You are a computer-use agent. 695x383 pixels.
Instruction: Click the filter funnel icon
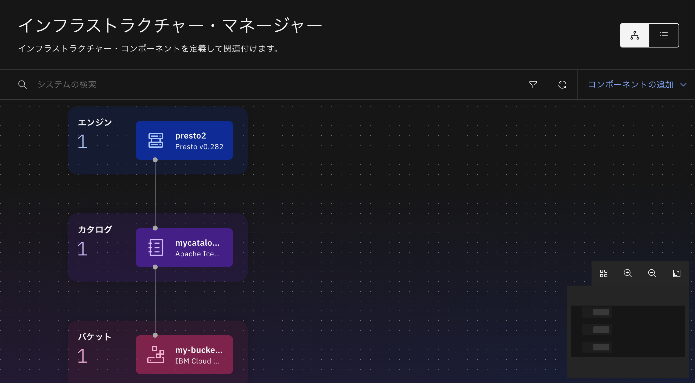533,85
